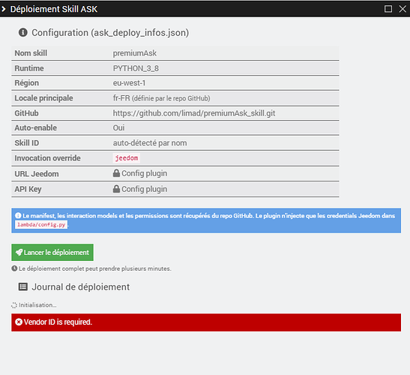Click the Déploiement Skill ASK title text

click(x=54, y=9)
